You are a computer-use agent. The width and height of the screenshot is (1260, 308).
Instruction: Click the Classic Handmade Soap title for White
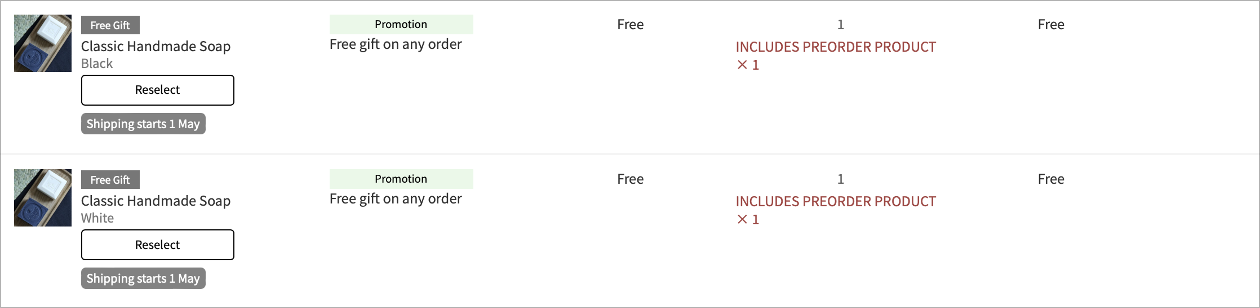(x=156, y=201)
